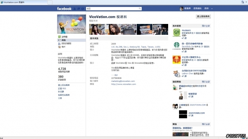The height and width of the screenshot is (139, 248).
Task: Open fourth photo thumbnail with dark background
Action: [145, 29]
